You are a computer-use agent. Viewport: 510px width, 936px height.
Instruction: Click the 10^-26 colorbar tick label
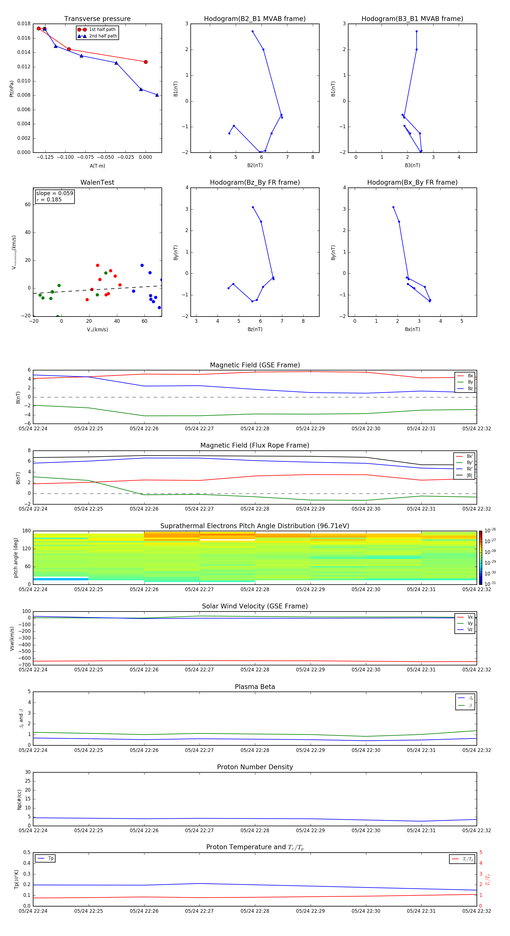click(x=490, y=530)
